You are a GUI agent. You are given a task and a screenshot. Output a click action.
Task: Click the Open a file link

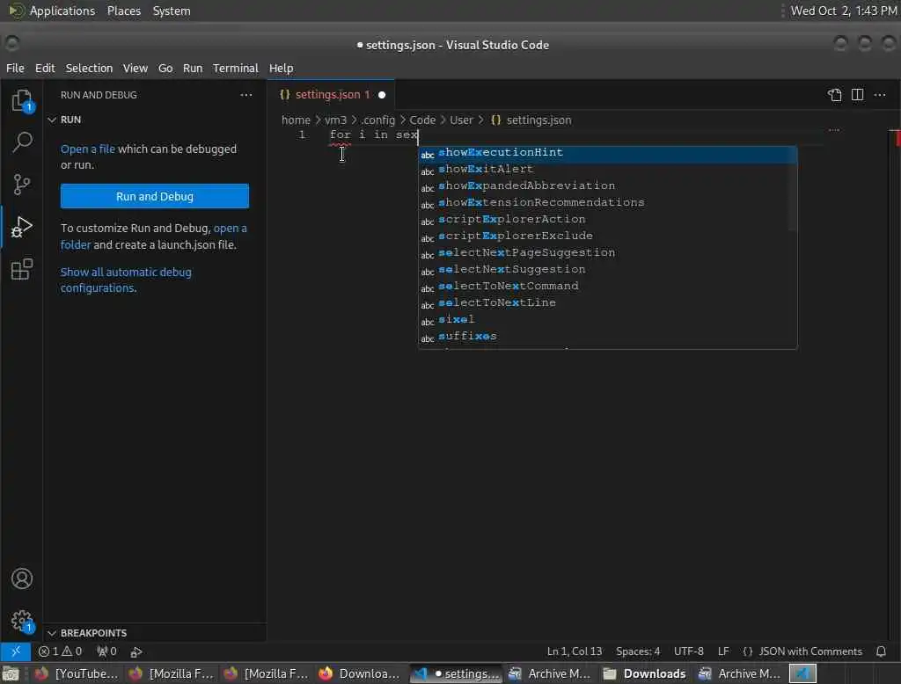click(88, 149)
